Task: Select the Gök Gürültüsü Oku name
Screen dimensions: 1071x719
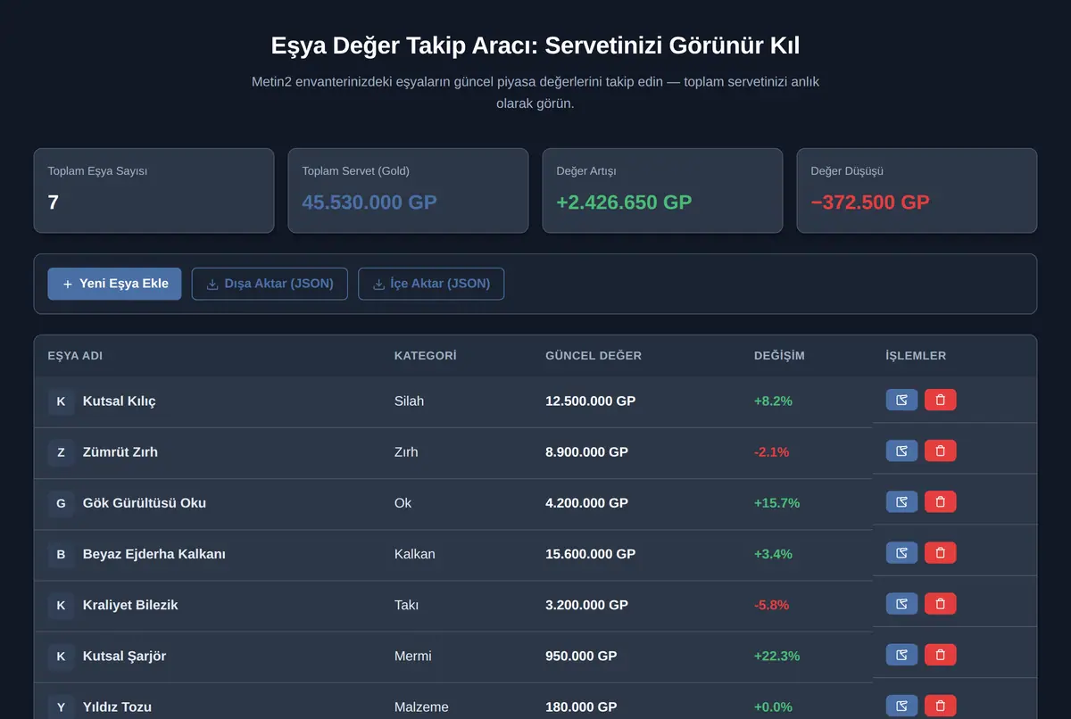Action: coord(145,503)
